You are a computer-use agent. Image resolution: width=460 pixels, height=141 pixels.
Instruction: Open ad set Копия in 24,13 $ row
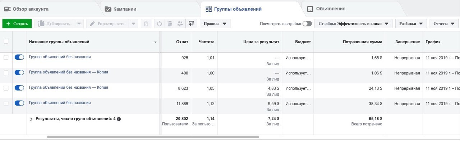[68, 88]
